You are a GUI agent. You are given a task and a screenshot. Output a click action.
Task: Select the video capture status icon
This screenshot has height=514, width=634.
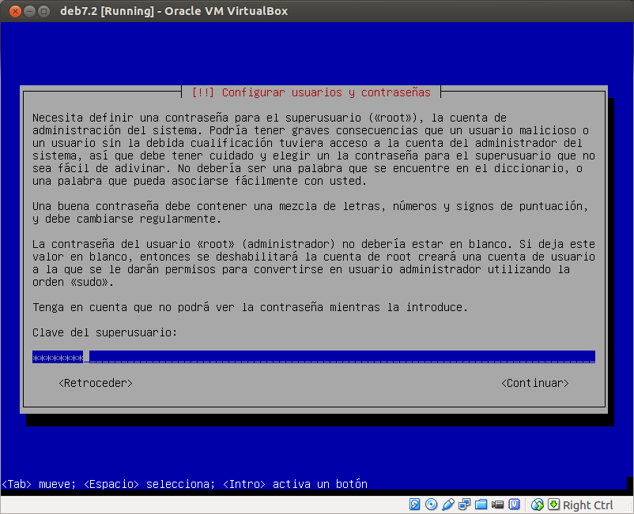point(496,504)
